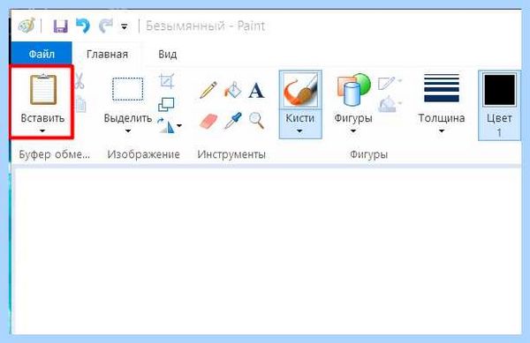The image size is (530, 343).
Task: Select the Выделить rectangle selection tool
Action: 127,89
